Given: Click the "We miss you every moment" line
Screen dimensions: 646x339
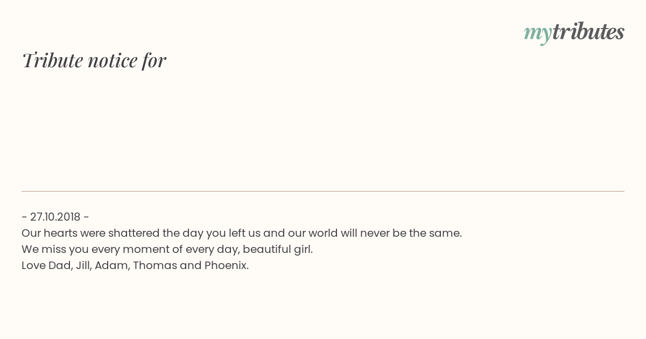Looking at the screenshot, I should [167, 249].
